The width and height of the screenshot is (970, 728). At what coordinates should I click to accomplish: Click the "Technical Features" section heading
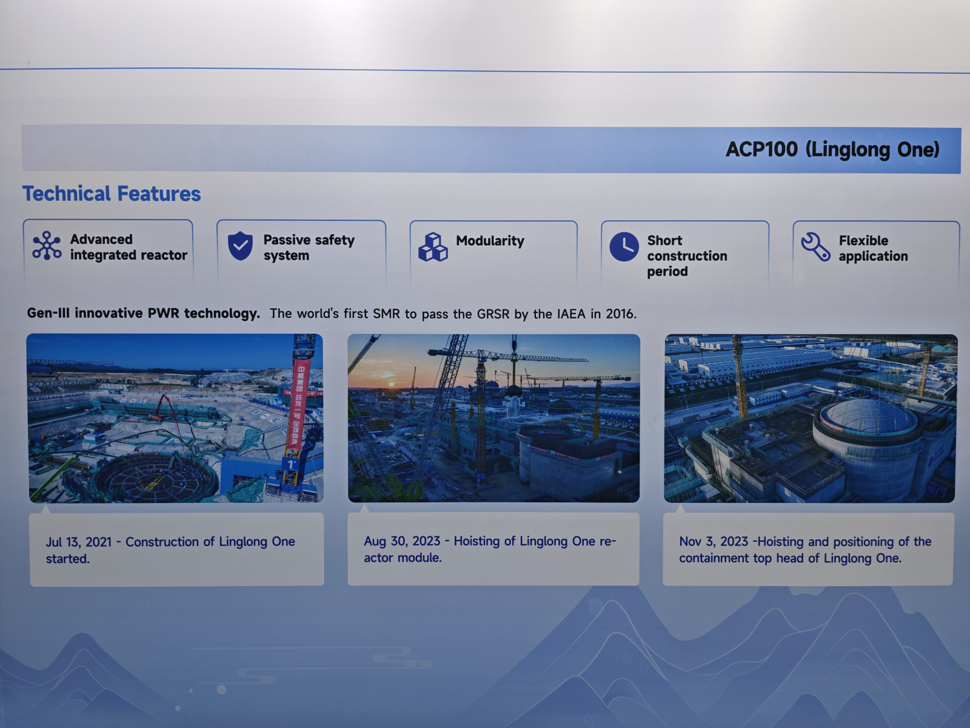pyautogui.click(x=112, y=194)
